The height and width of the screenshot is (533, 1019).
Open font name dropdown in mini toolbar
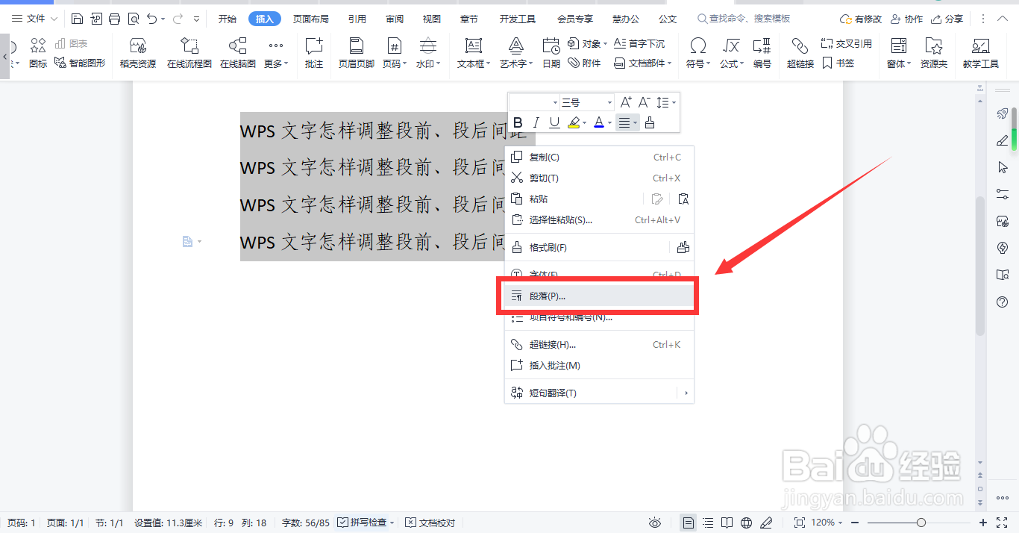pos(555,102)
